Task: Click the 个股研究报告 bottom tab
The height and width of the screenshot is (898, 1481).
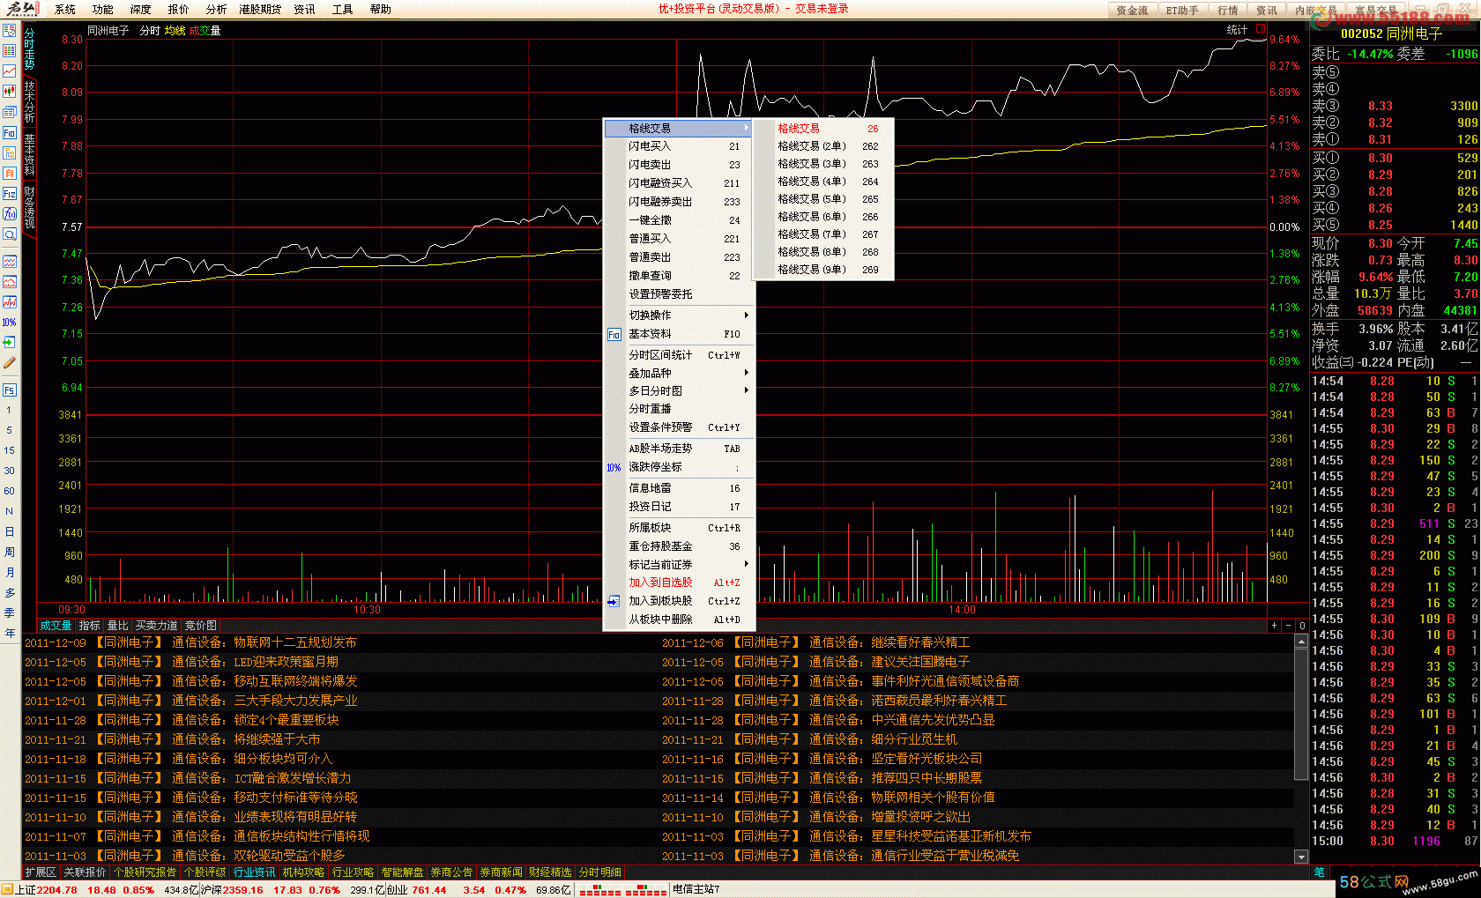Action: point(145,872)
